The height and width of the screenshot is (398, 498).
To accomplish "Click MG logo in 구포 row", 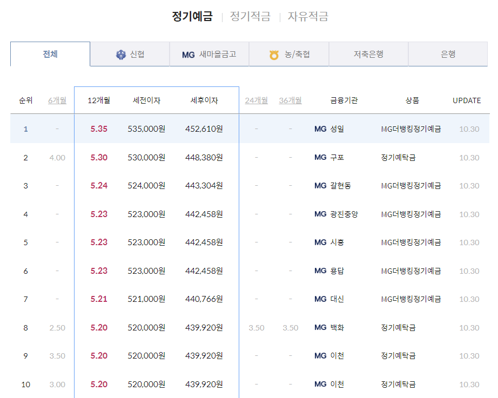I will point(320,157).
